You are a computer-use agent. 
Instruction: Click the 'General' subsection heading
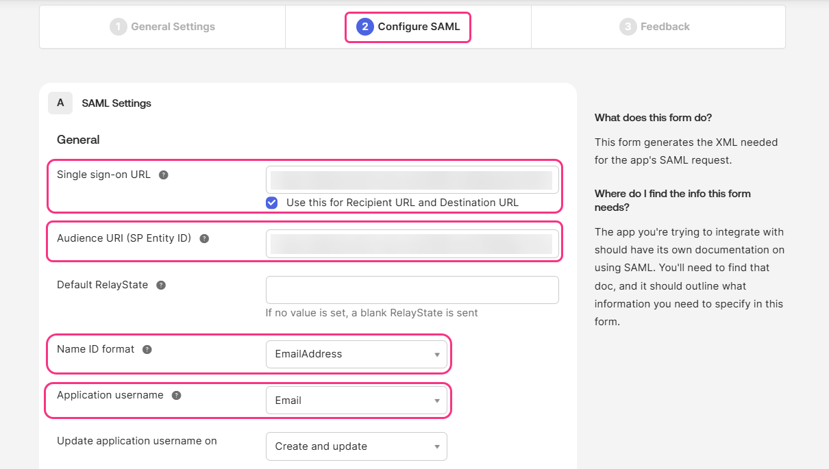pos(78,140)
